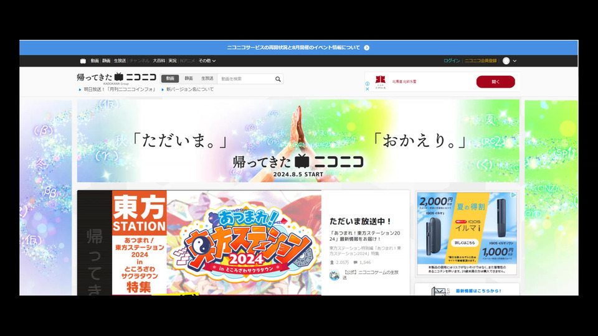Click the red 開く ad button

495,82
